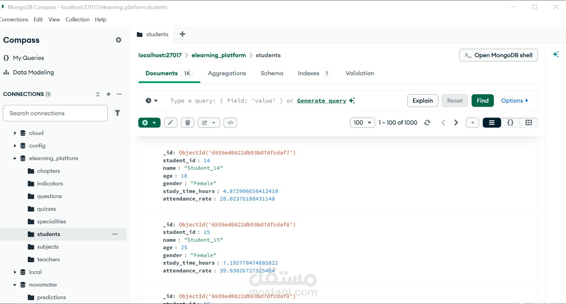Image resolution: width=566 pixels, height=304 pixels.
Task: Switch to the Indexes tab
Action: [x=314, y=73]
